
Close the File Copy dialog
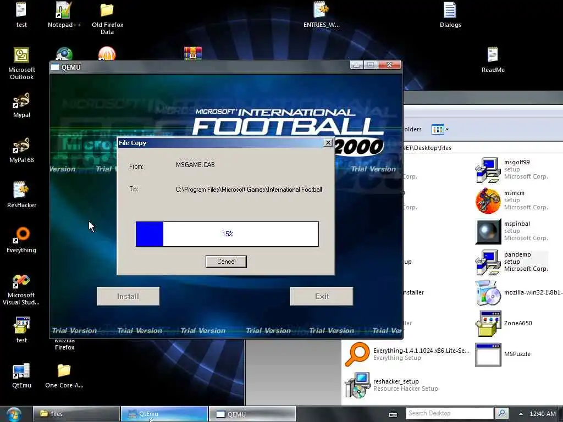(x=328, y=143)
